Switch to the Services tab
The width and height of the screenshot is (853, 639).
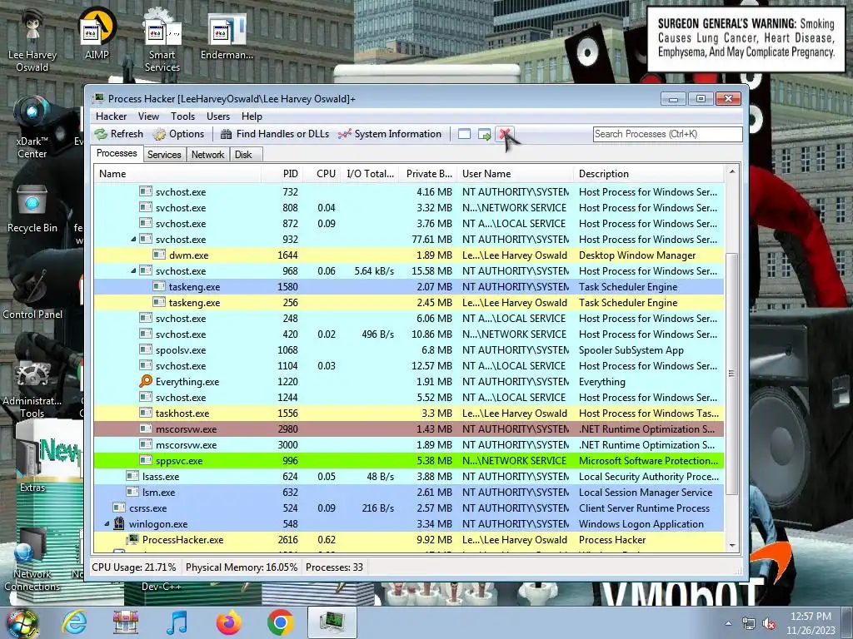click(x=164, y=155)
